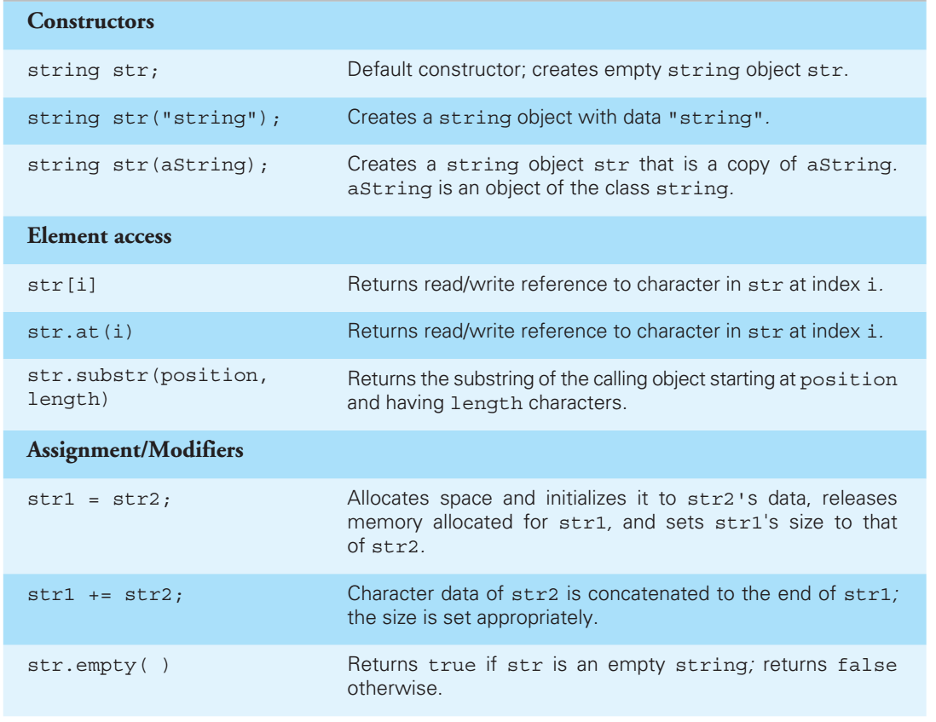Click the description about copy of aString
Screen dimensions: 936x722
pos(622,176)
